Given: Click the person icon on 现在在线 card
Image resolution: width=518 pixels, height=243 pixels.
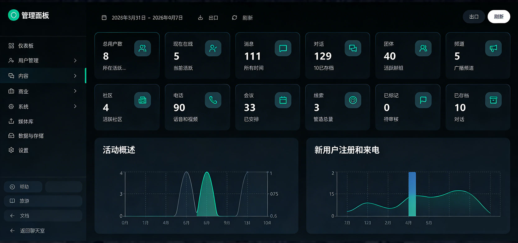Looking at the screenshot, I should [x=213, y=48].
